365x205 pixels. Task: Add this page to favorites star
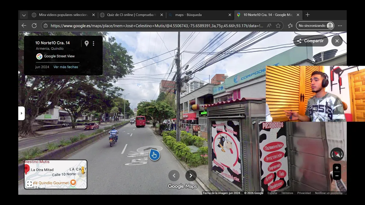(278, 26)
